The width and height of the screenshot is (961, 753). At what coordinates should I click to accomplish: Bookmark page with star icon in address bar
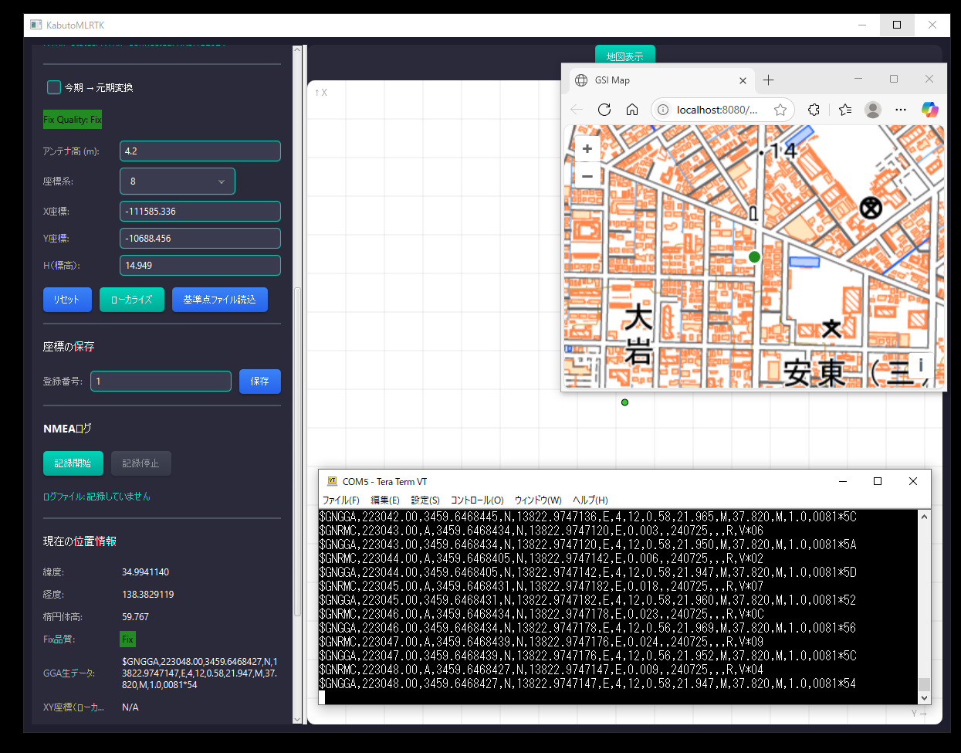point(780,110)
